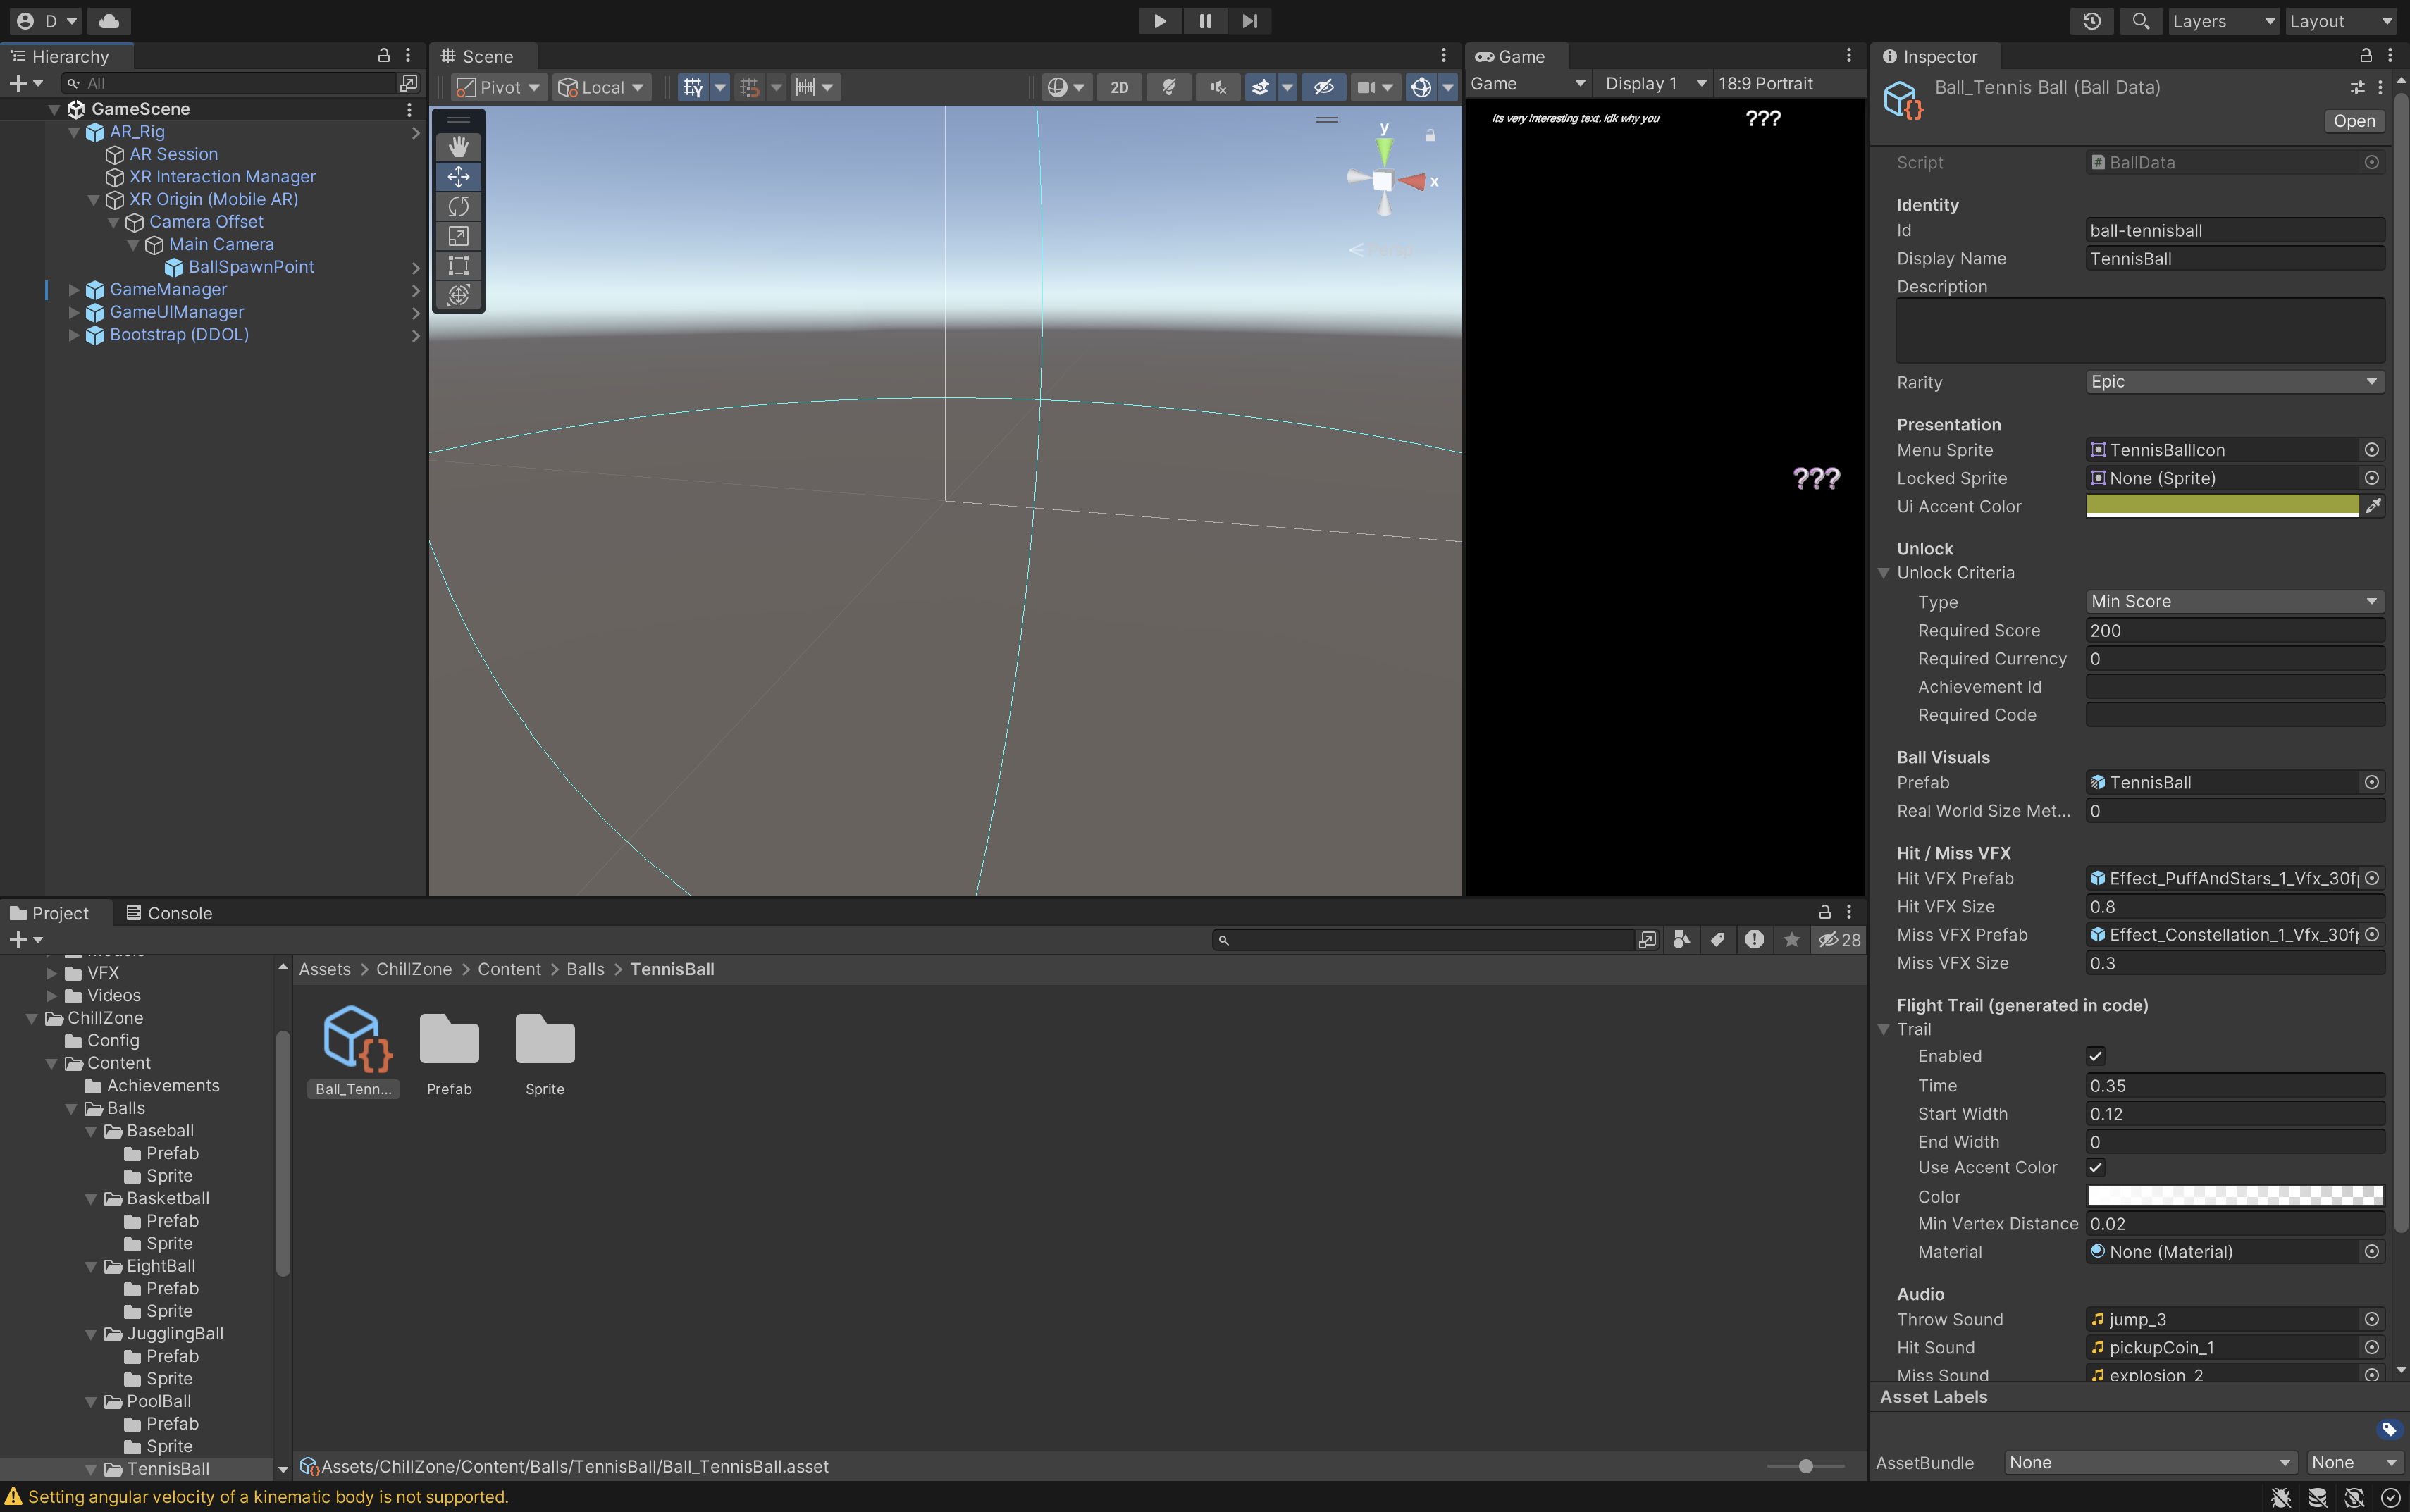The image size is (2410, 1512).
Task: Toggle scene lighting
Action: tap(1168, 87)
